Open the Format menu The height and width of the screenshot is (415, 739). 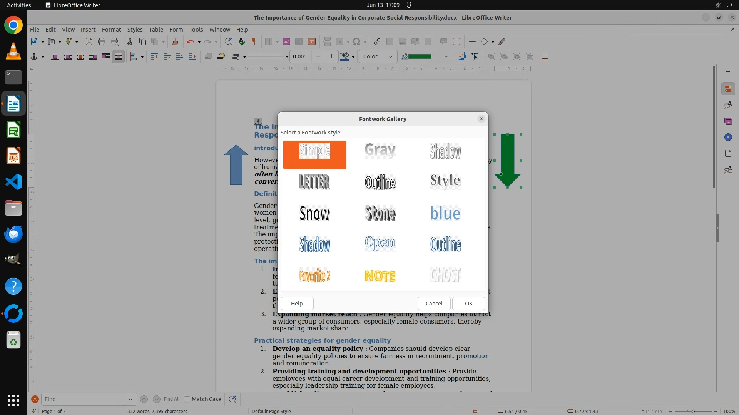[x=111, y=30]
